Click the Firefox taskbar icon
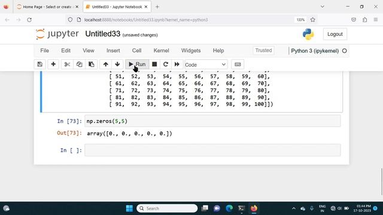The image size is (383, 215). tap(254, 208)
